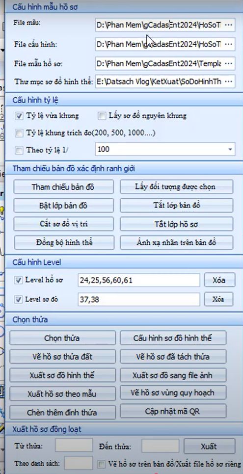Click Chèn thêm đỉnh thửa button
Screen dimensions: 243x474
pos(62,412)
